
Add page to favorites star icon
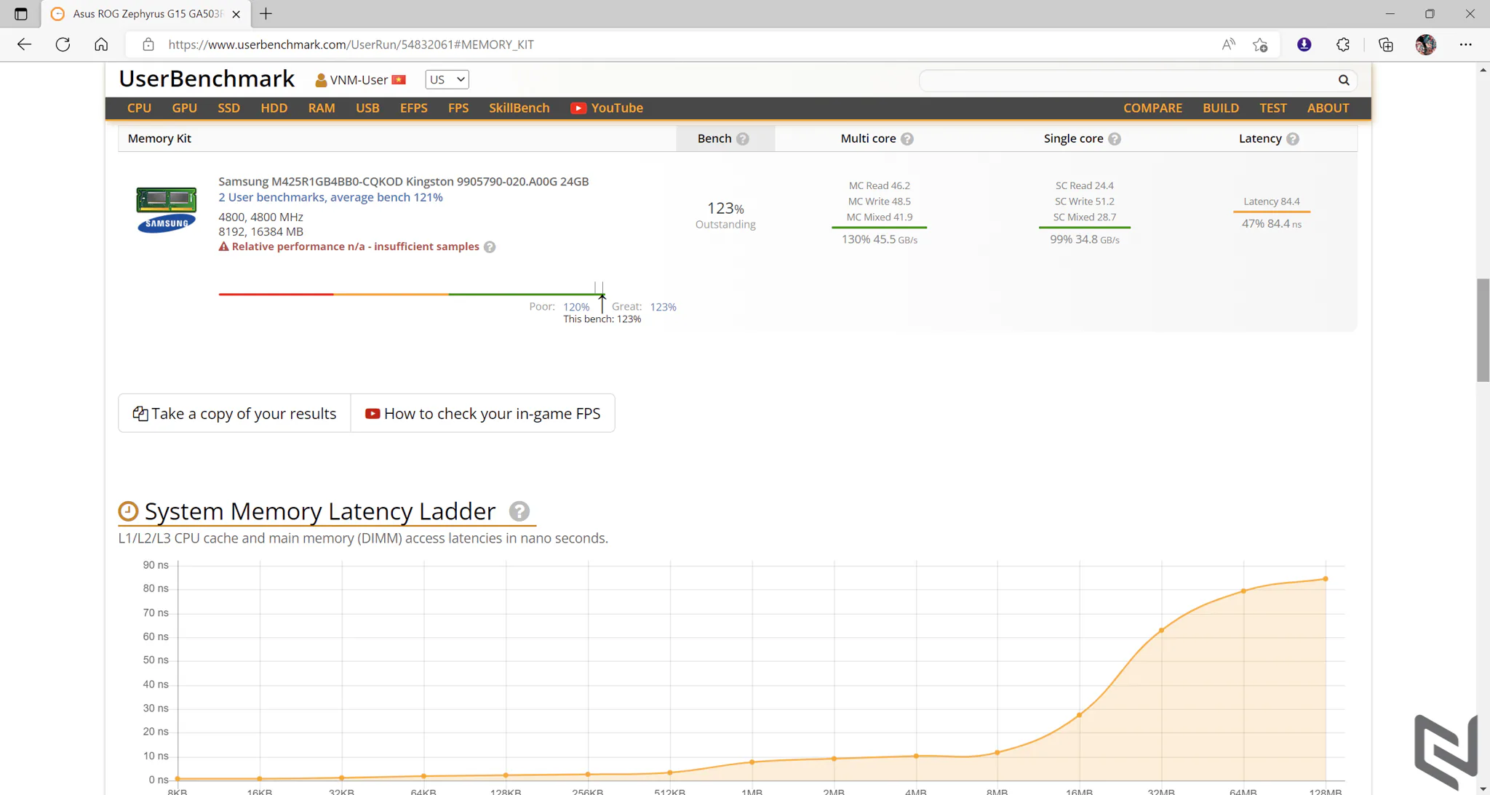(x=1261, y=44)
